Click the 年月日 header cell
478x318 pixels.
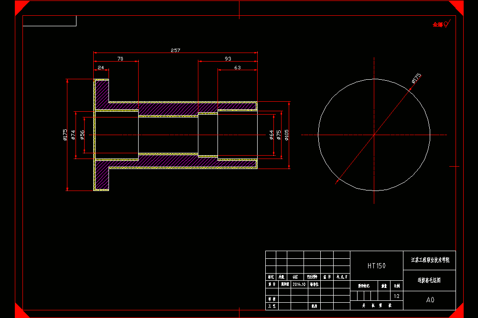pyautogui.click(x=342, y=277)
